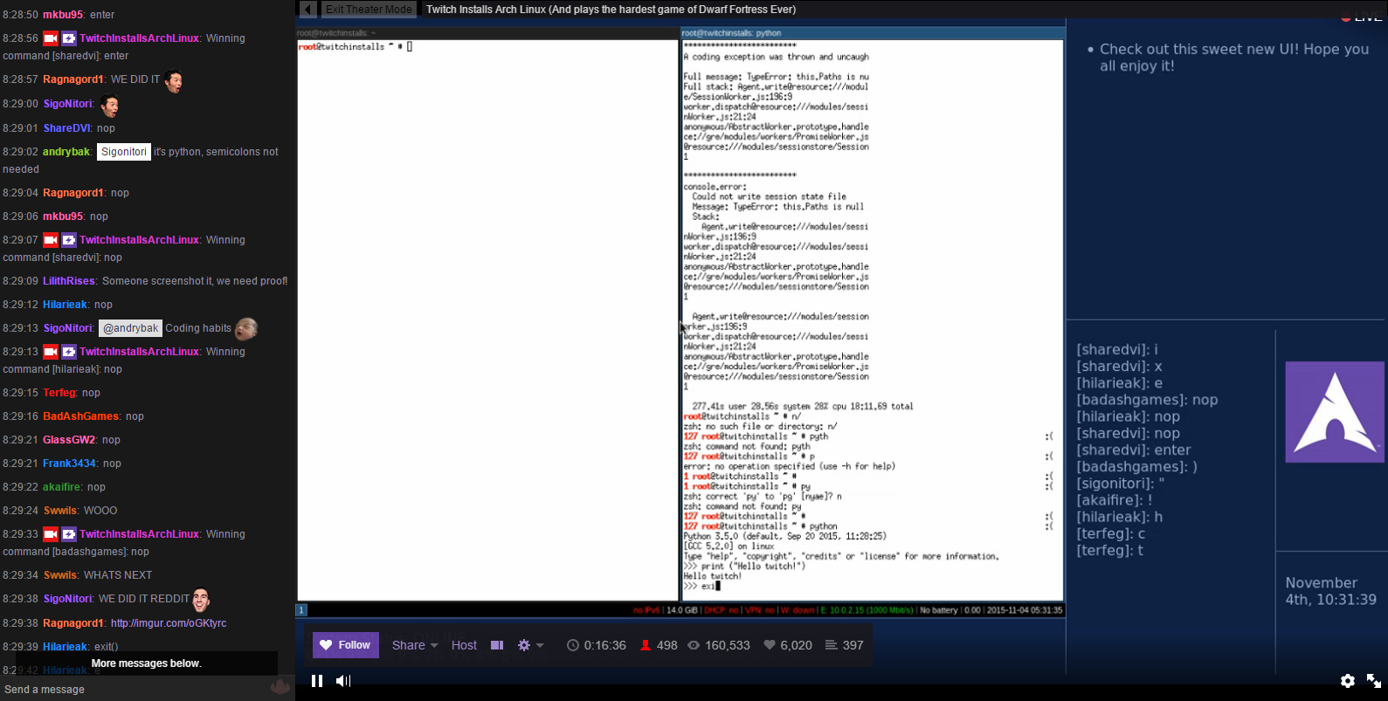Click the 0:16:36 uptime value
The width and height of the screenshot is (1388, 701).
point(605,645)
